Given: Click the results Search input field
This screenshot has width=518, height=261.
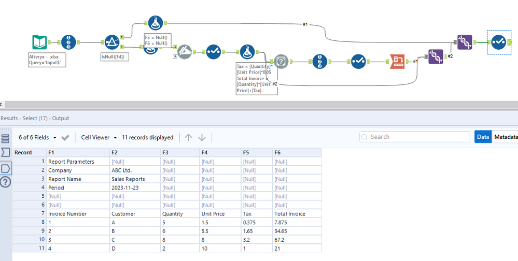Looking at the screenshot, I should [x=415, y=137].
